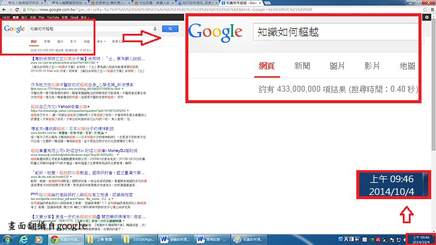
Task: Click the volume speaker tray icon
Action: [405, 240]
